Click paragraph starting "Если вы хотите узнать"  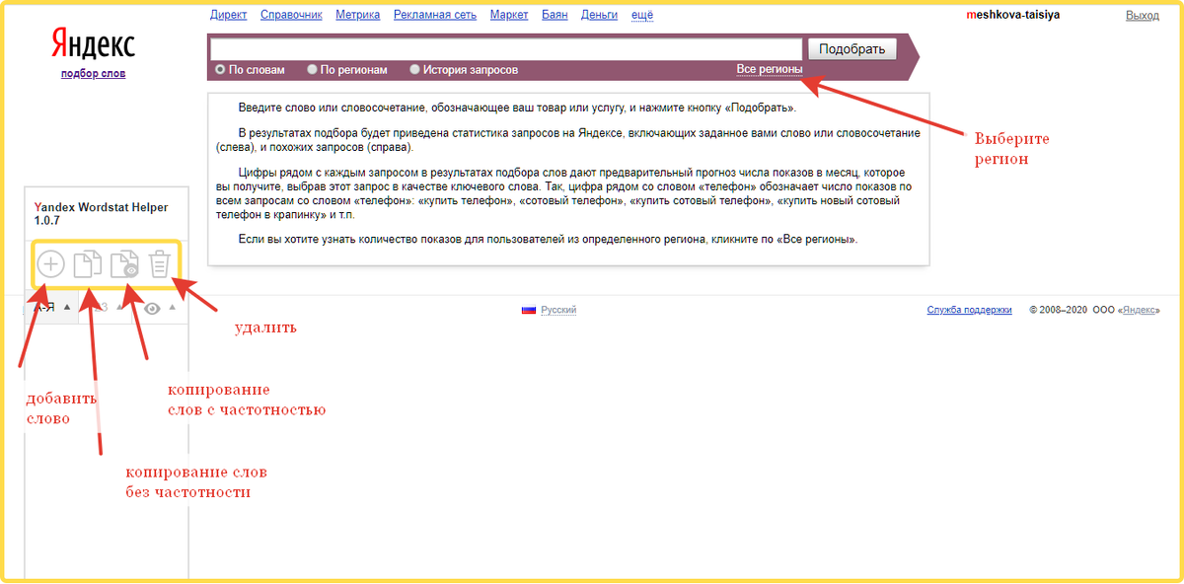pyautogui.click(x=549, y=240)
